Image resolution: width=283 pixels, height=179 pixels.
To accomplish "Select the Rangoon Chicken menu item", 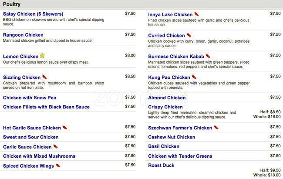I will (x=24, y=35).
